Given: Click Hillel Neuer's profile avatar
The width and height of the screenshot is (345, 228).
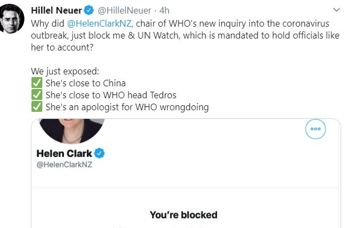Looking at the screenshot, I should [11, 18].
